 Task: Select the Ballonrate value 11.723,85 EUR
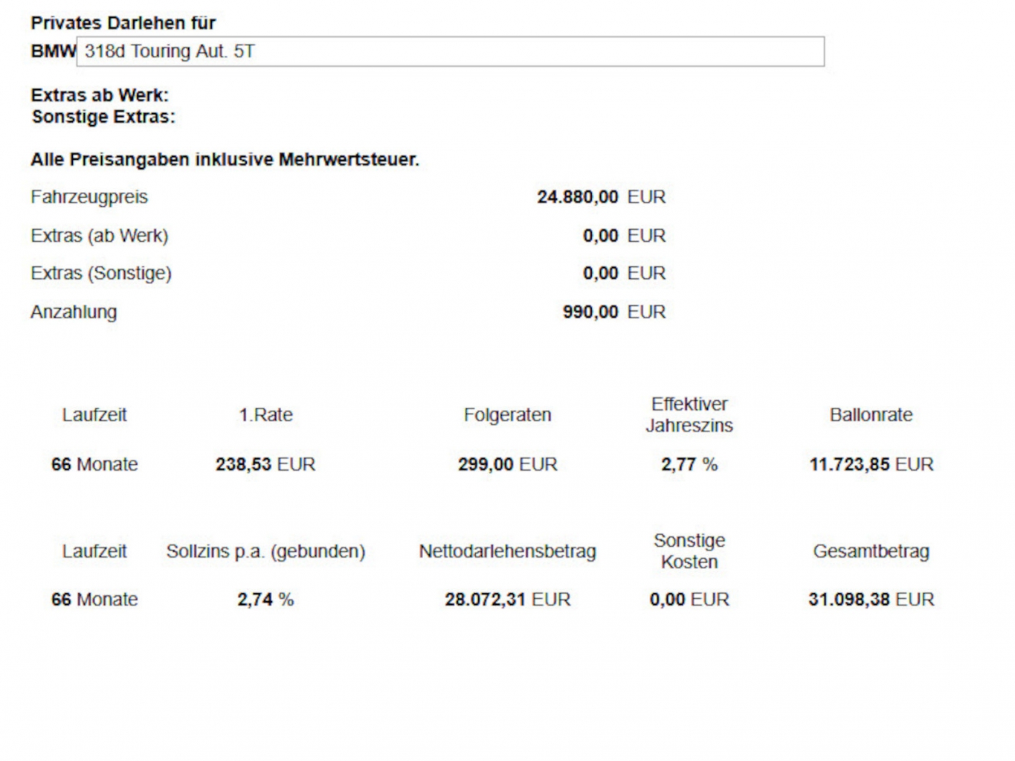(871, 464)
